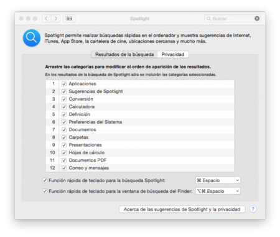Image resolution: width=280 pixels, height=237 pixels.
Task: Click into the Buscar search field
Action: [x=232, y=19]
